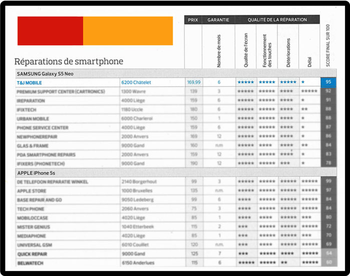Click the score '78' cell

click(328, 163)
